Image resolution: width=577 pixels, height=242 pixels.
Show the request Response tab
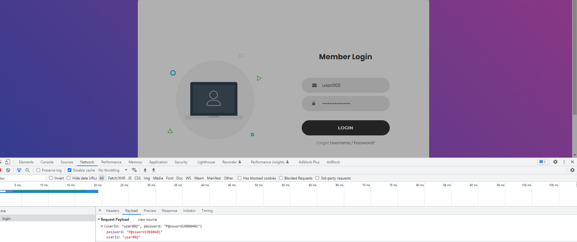(170, 211)
